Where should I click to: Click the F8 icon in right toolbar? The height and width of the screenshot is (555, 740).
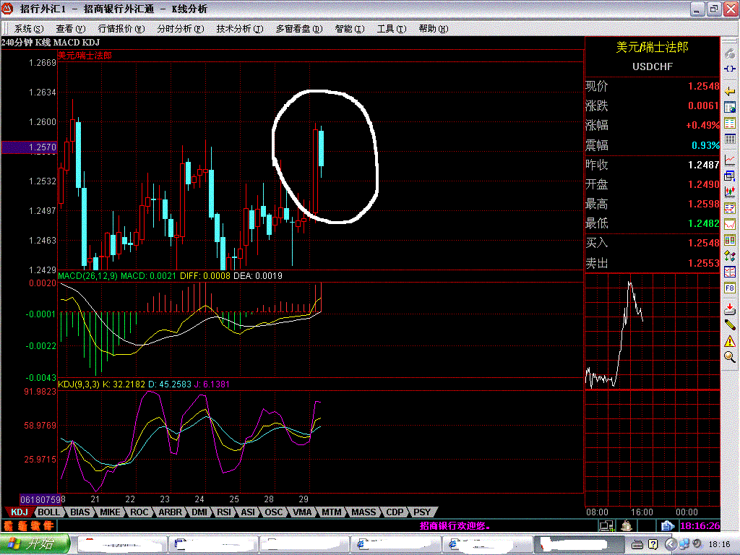pos(730,289)
